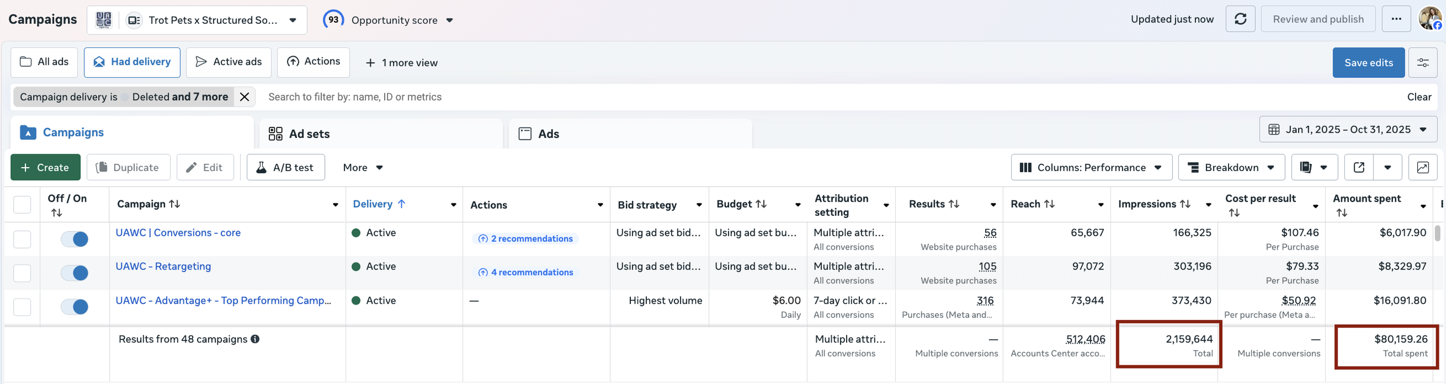Sort by Impressions column arrows
The height and width of the screenshot is (384, 1446).
click(1185, 204)
